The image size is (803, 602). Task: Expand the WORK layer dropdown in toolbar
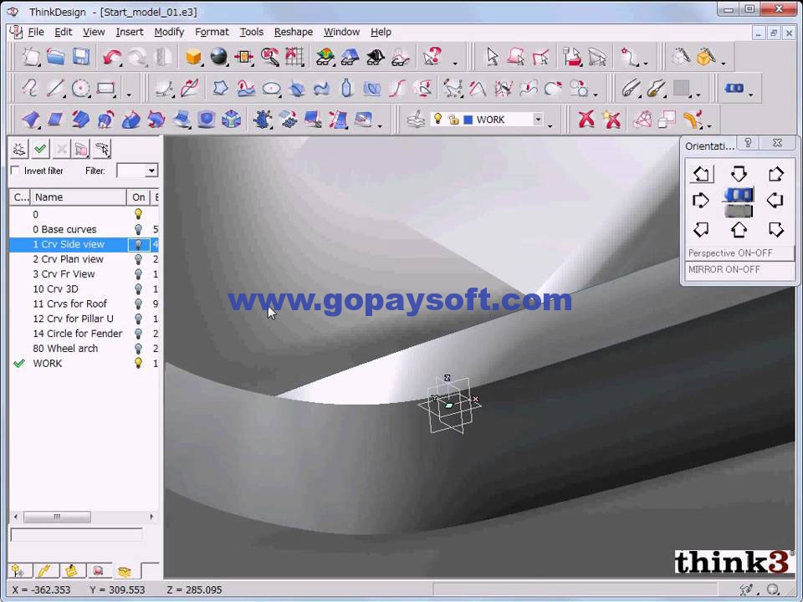[x=538, y=120]
